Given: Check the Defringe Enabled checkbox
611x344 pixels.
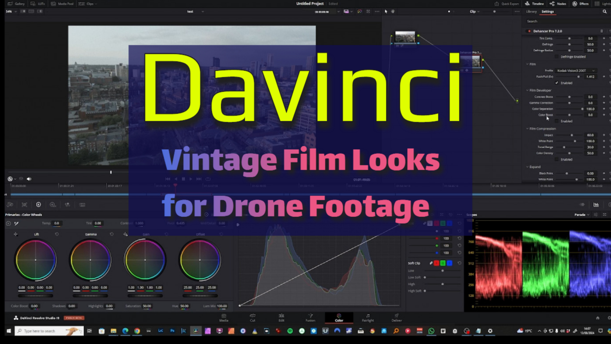Looking at the screenshot, I should [557, 56].
